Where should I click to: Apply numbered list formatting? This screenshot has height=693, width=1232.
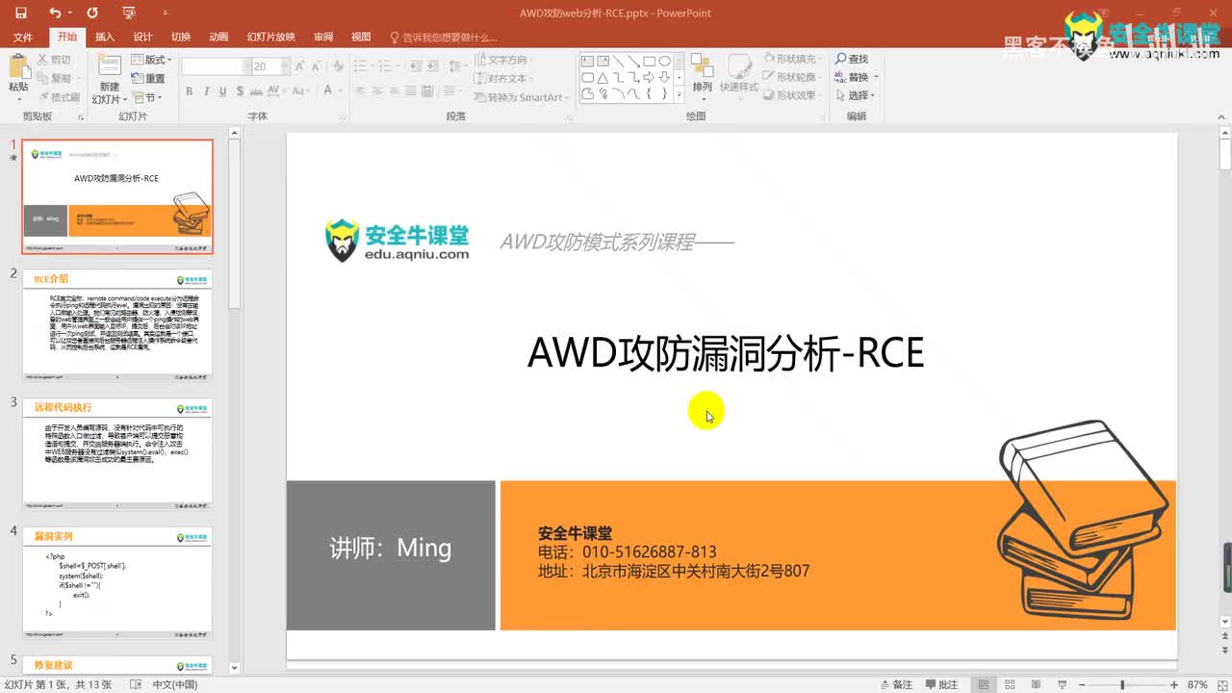coord(385,66)
